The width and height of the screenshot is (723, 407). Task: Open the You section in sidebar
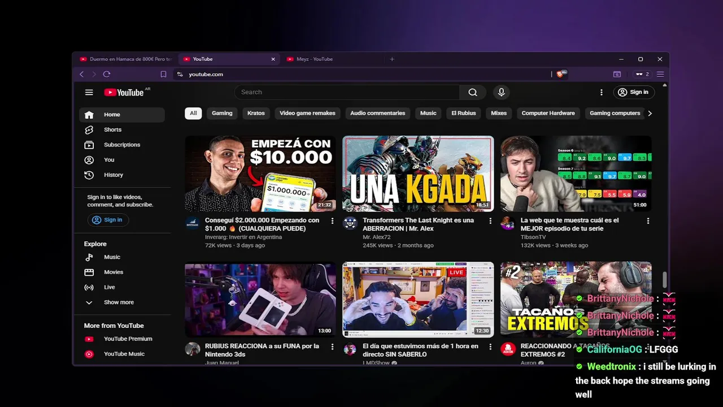[122, 160]
